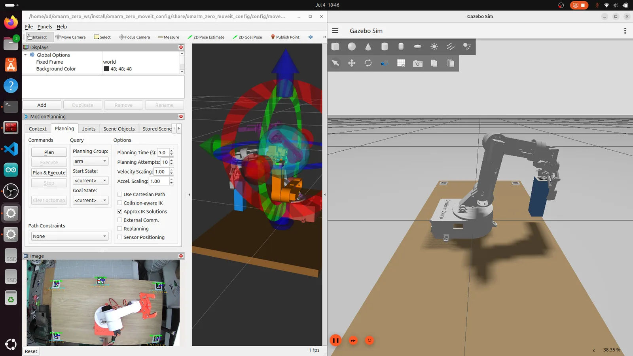Enable Sensor Positioning checkbox
The image size is (633, 356).
(x=120, y=237)
